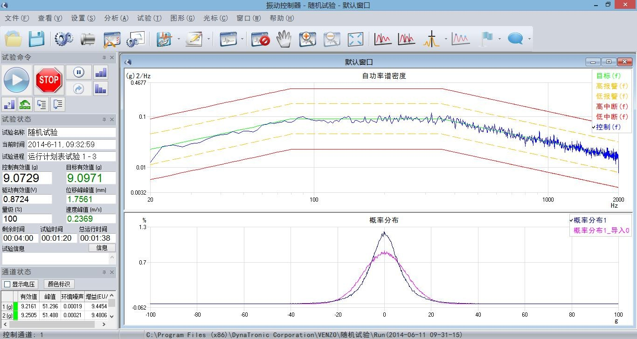Viewport: 637px width, 339px height.
Task: Toggle 概率分布1_导入0 legend entry
Action: [601, 231]
